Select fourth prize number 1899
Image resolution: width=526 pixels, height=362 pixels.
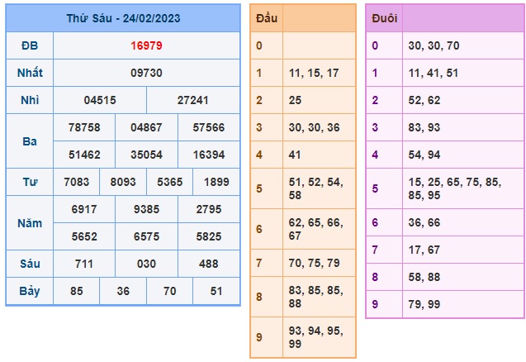pos(216,182)
